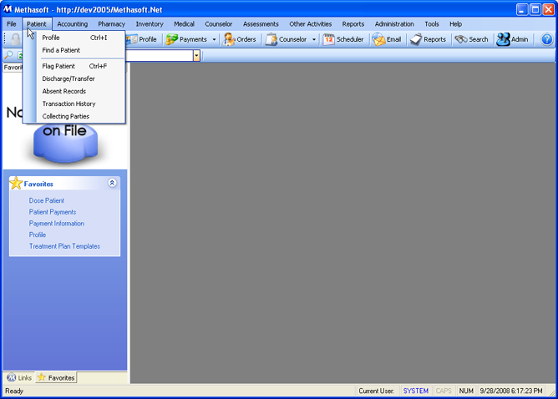The image size is (558, 399).
Task: Click the Methasoft logo in the title bar
Action: pos(8,9)
